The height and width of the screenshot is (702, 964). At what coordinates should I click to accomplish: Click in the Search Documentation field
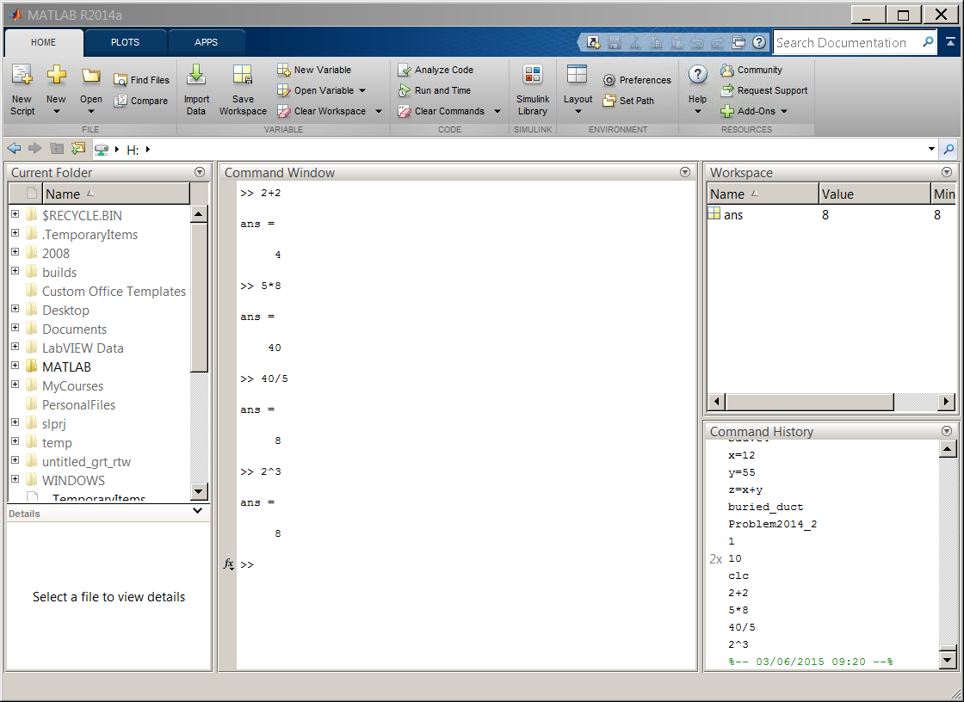(847, 42)
